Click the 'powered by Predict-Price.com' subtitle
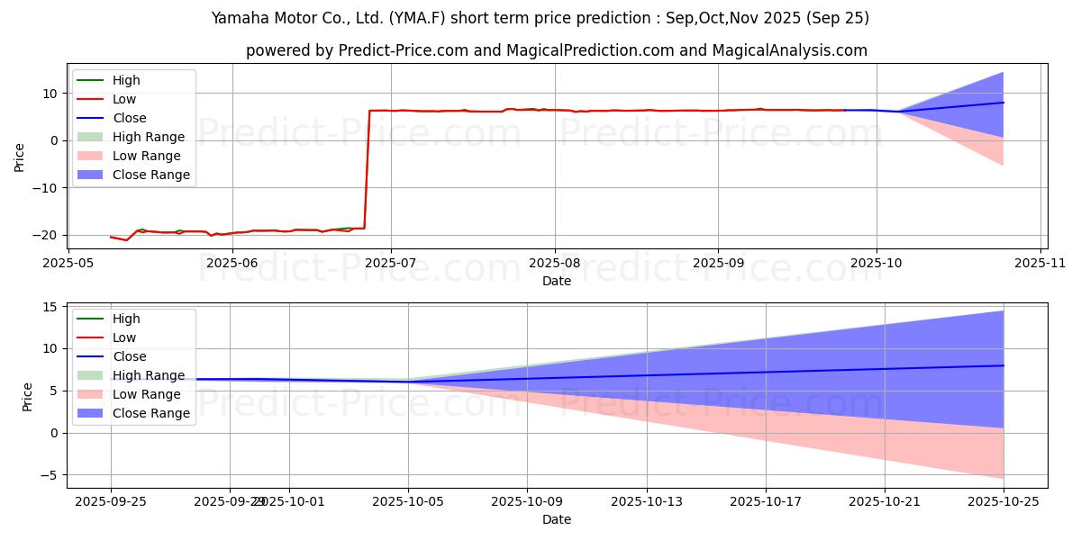 (x=556, y=51)
